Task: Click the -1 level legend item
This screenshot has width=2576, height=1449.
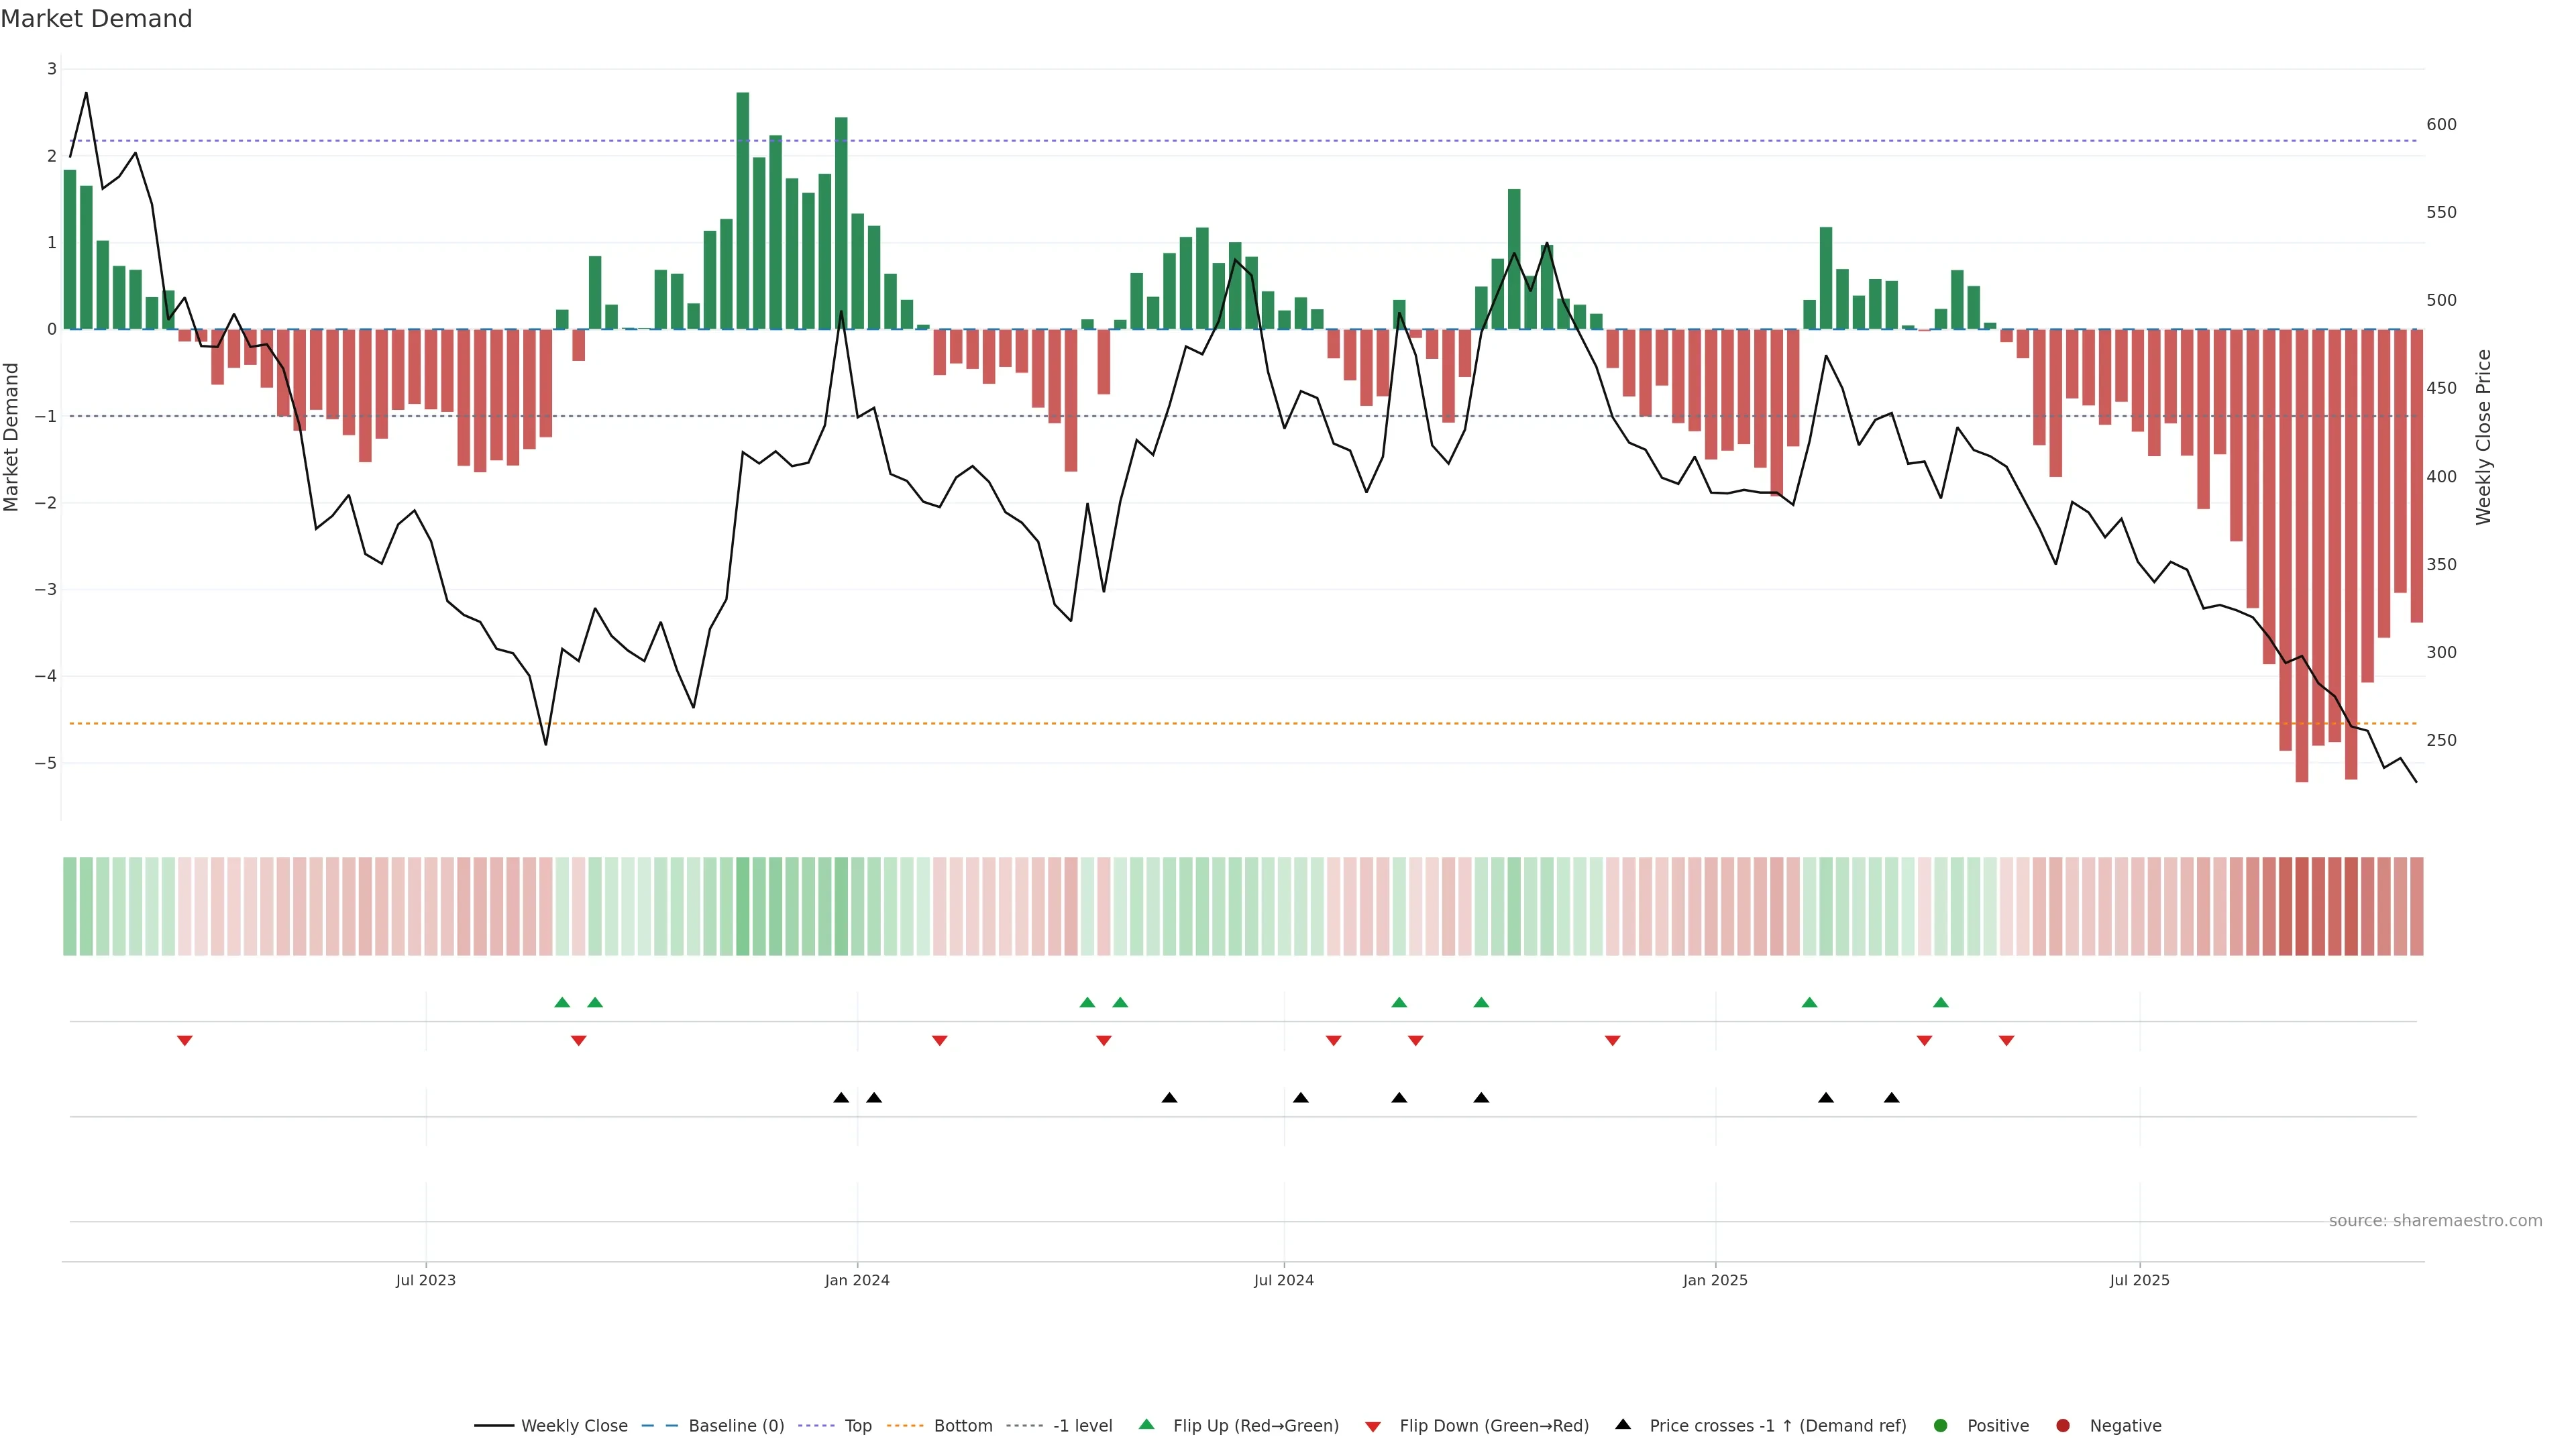Action: pyautogui.click(x=1082, y=1425)
